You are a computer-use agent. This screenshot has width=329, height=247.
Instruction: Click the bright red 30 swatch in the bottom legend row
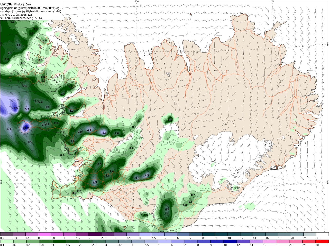[x=322, y=241]
